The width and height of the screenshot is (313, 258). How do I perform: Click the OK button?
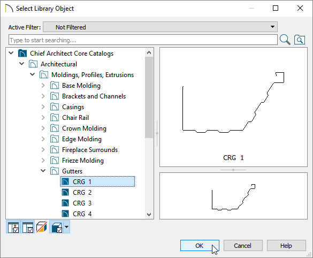pyautogui.click(x=200, y=245)
